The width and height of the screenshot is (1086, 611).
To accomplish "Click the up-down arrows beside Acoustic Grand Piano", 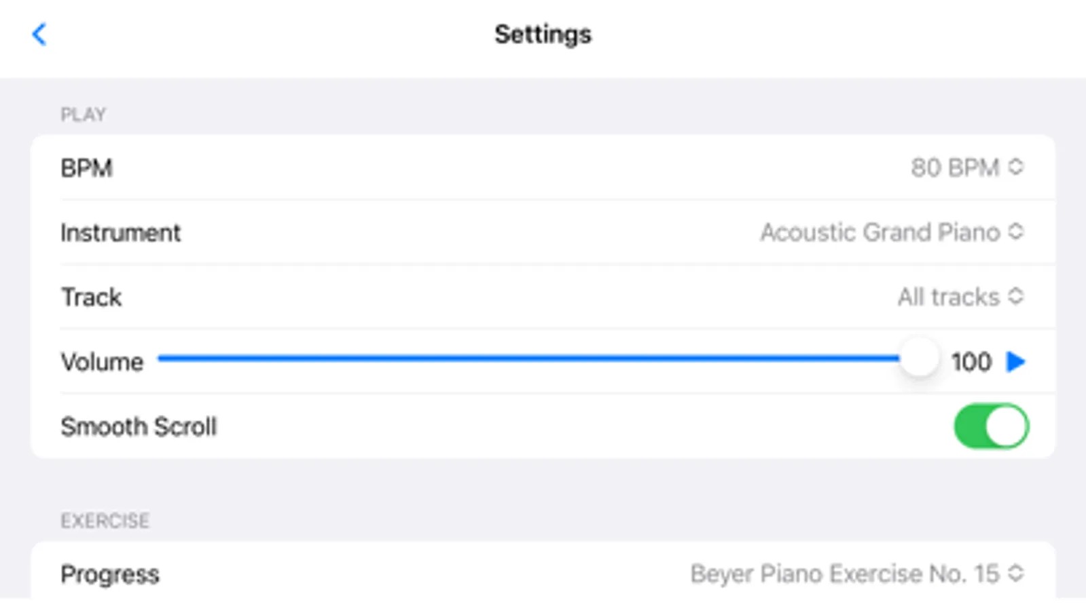I will tap(1015, 232).
